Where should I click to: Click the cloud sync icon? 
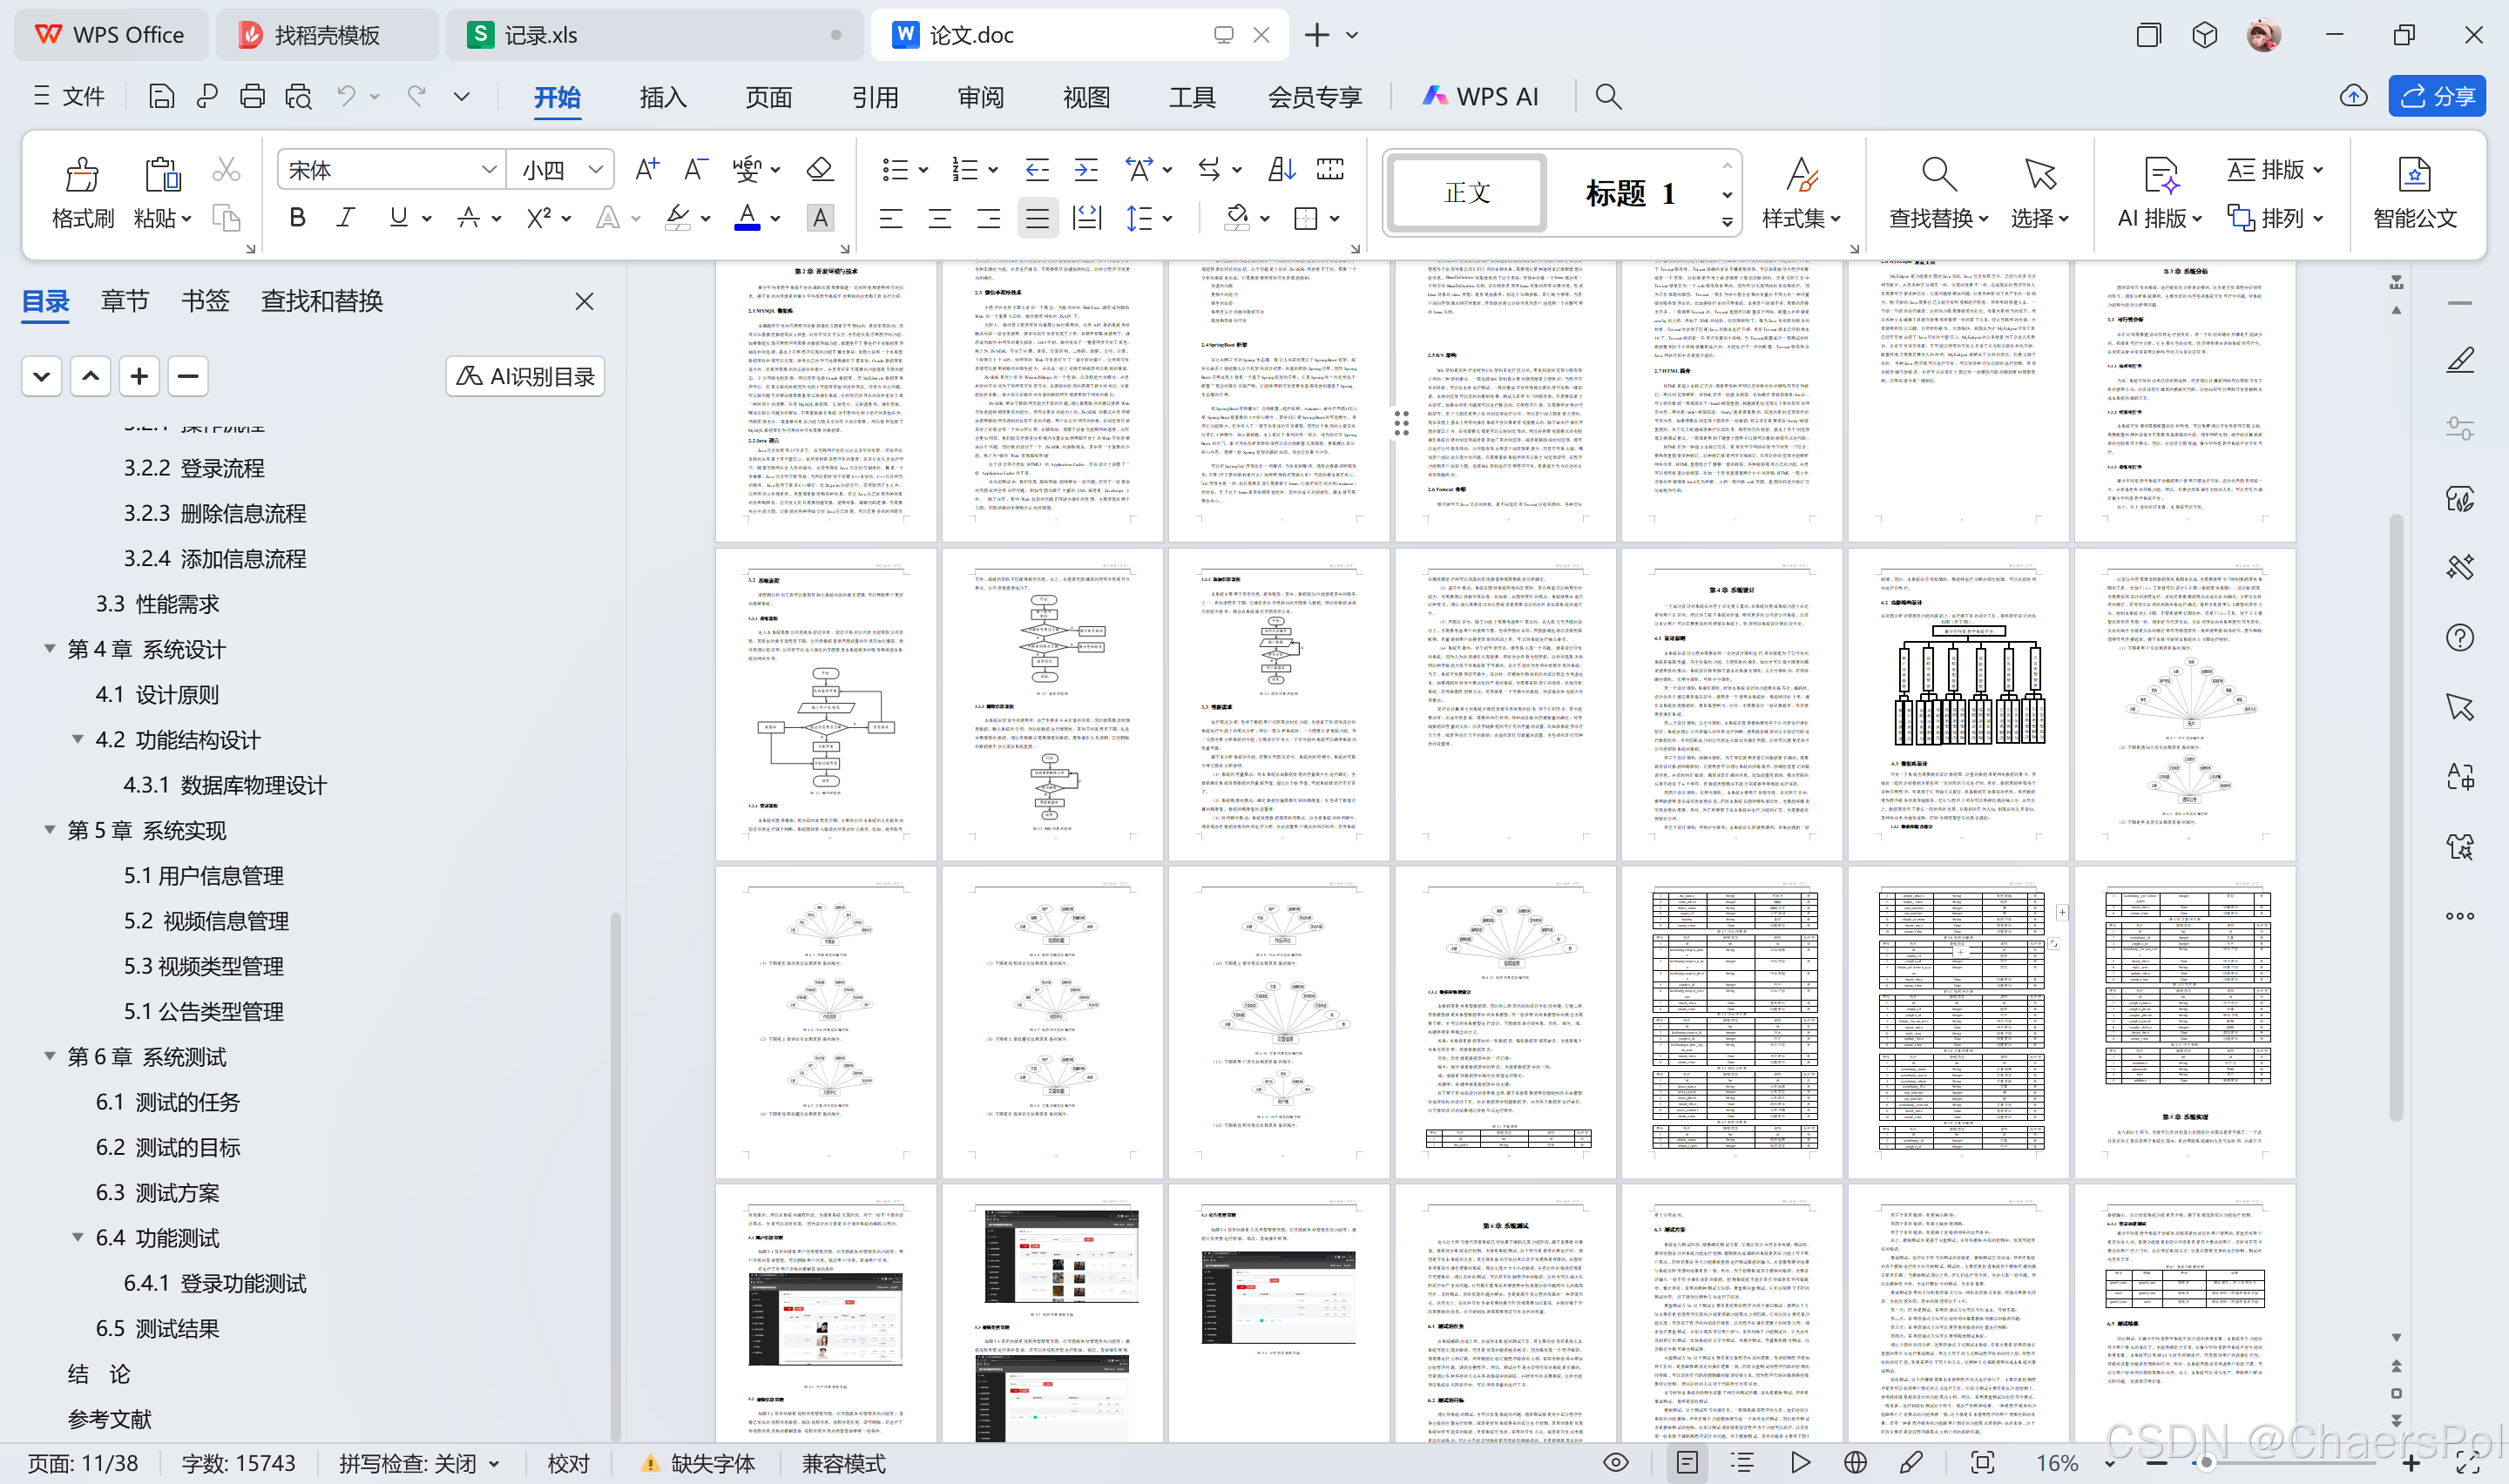pos(2354,96)
